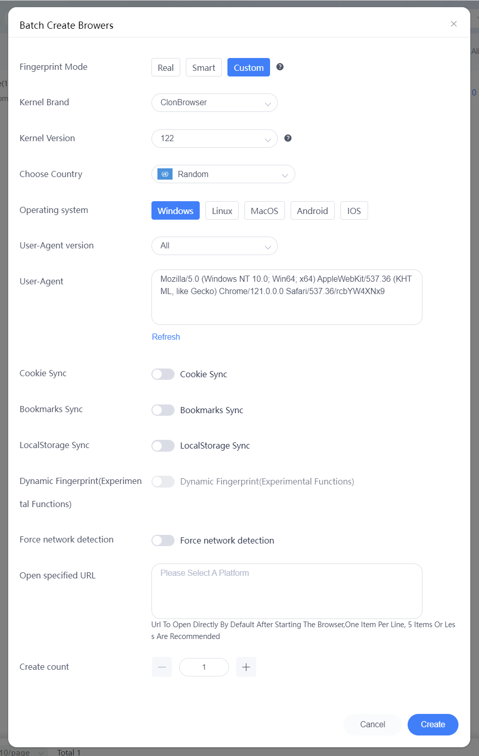Open the User-Agent version dropdown

(215, 246)
